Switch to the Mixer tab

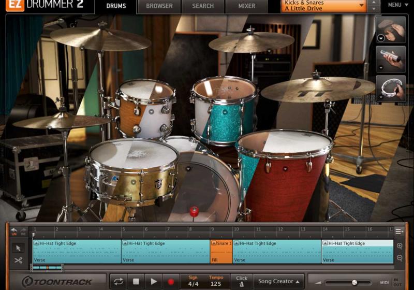pos(246,6)
